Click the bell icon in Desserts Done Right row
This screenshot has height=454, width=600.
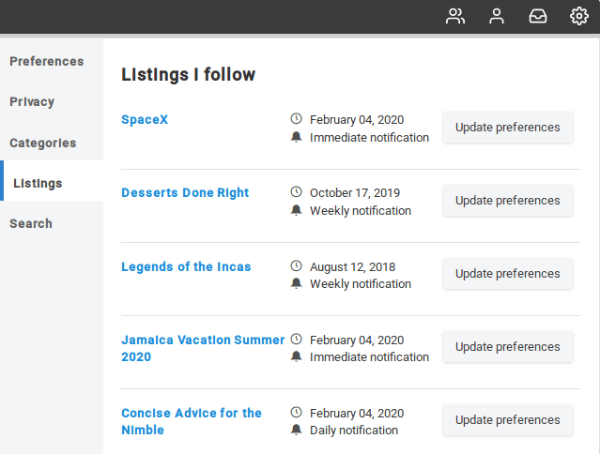point(296,210)
